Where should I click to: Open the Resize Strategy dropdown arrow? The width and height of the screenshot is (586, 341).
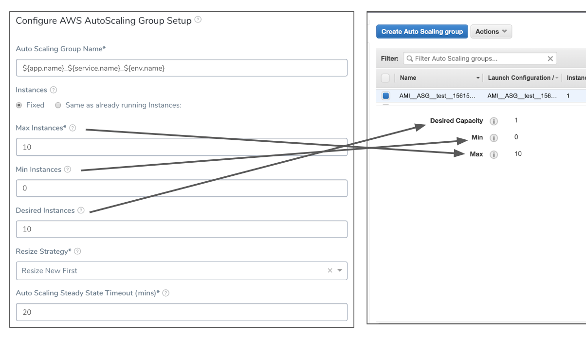(x=340, y=271)
